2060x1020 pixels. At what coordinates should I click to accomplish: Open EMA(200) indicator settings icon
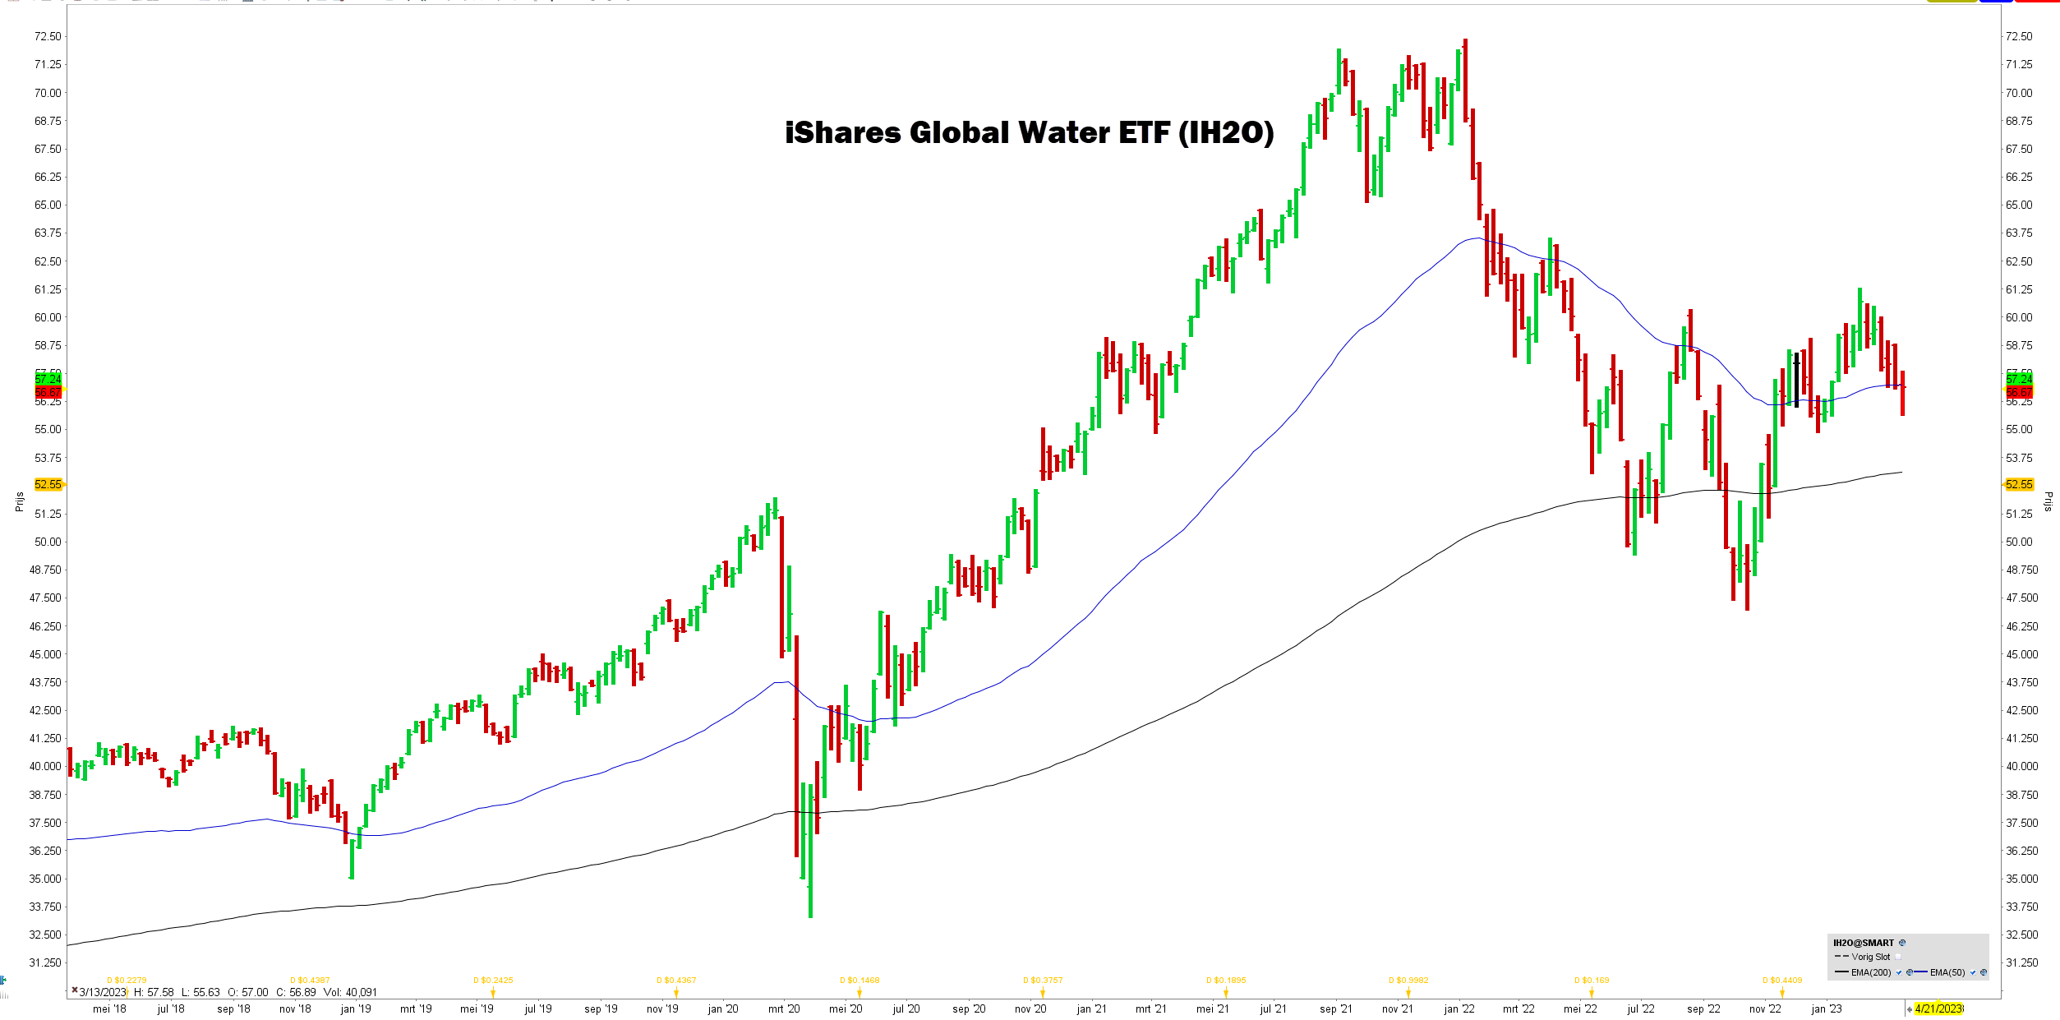[1910, 972]
